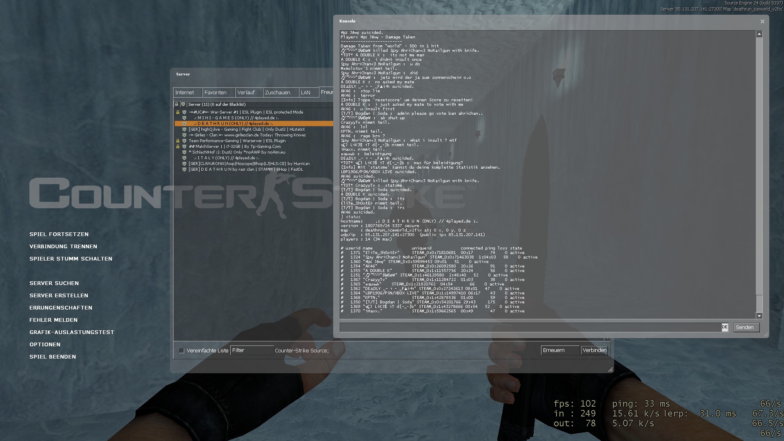Sort by the Server column header
Image resolution: width=784 pixels, height=441 pixels.
[x=260, y=105]
